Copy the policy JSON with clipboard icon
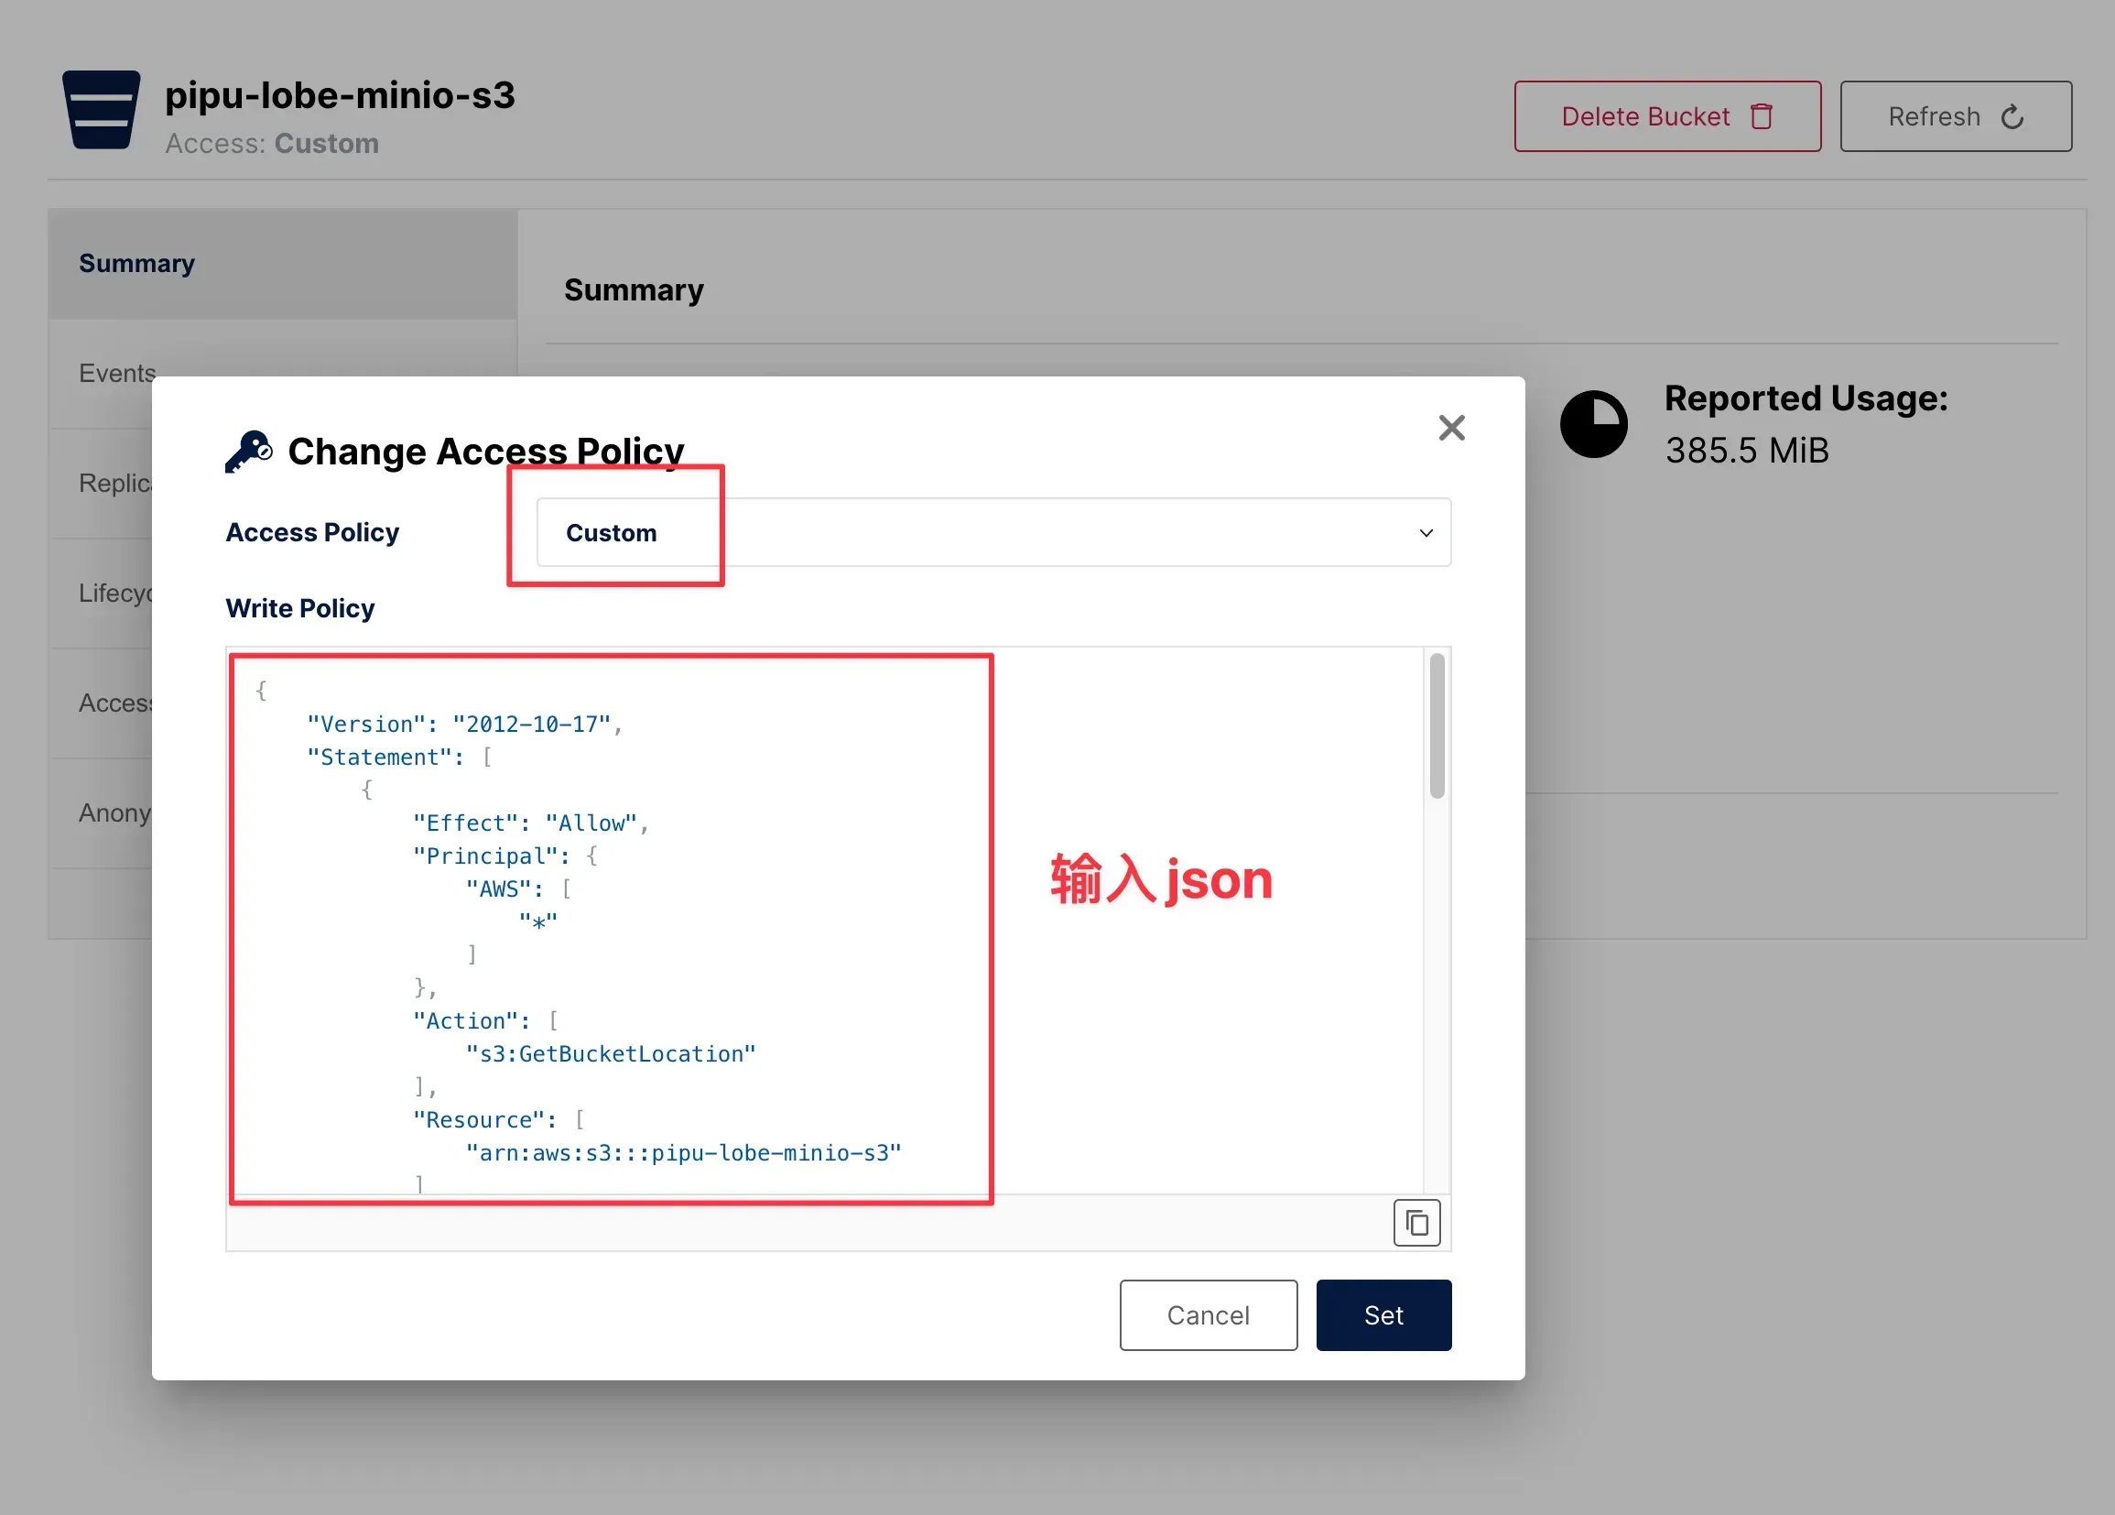This screenshot has height=1515, width=2115. tap(1416, 1222)
